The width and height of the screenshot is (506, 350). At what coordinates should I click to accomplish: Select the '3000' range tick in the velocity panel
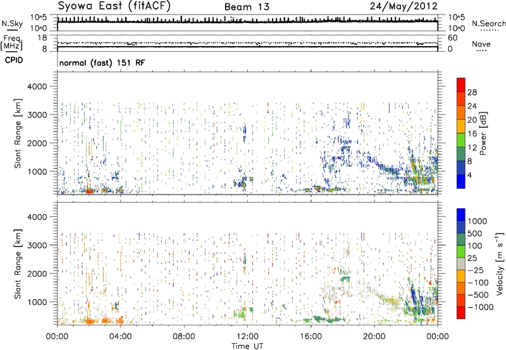(37, 245)
